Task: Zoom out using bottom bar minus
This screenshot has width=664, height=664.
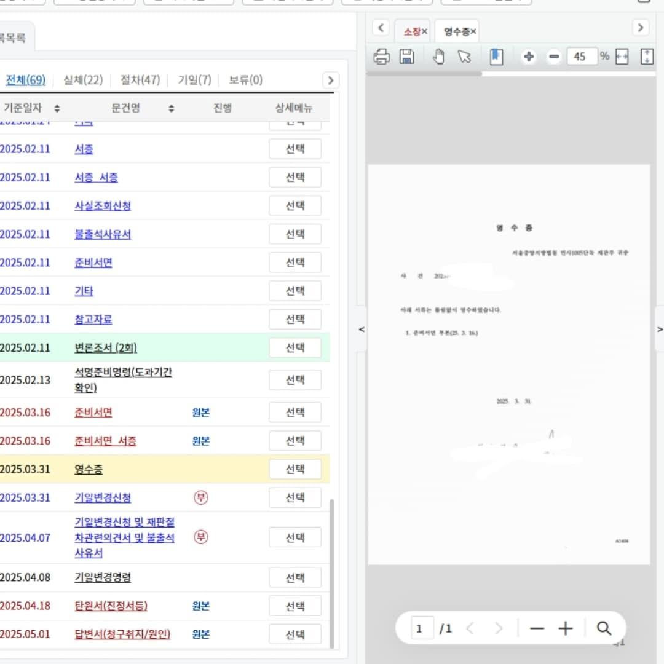Action: [537, 628]
